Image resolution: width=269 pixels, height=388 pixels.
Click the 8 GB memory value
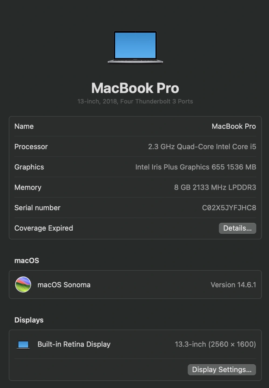[x=215, y=187]
